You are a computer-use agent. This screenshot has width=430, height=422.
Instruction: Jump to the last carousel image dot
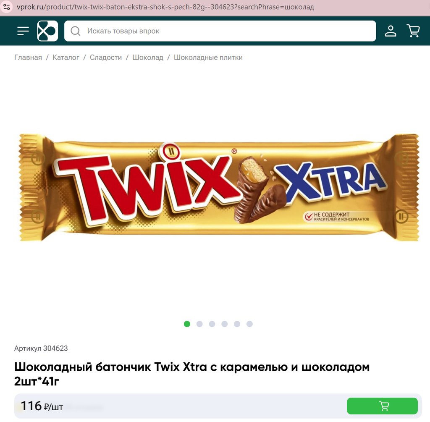(249, 324)
